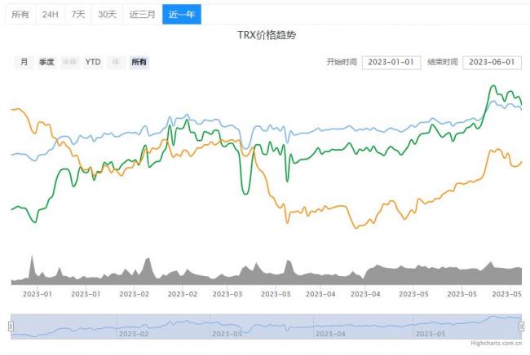Screen dimensions: 530x355
Task: Switch to the 近三月 tab
Action: tap(142, 15)
